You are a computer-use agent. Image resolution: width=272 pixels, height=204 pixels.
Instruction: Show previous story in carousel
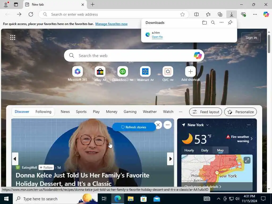(15, 159)
